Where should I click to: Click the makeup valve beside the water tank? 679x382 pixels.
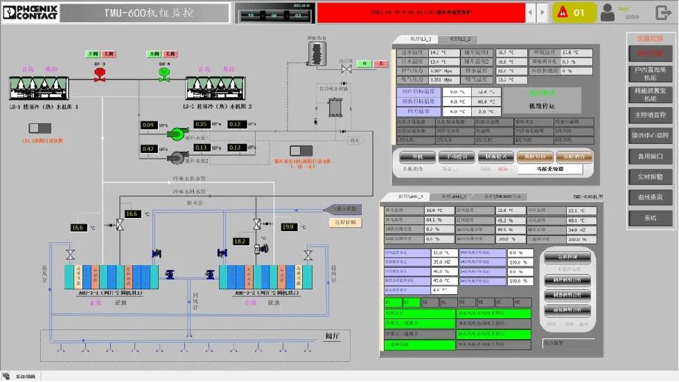[x=346, y=69]
